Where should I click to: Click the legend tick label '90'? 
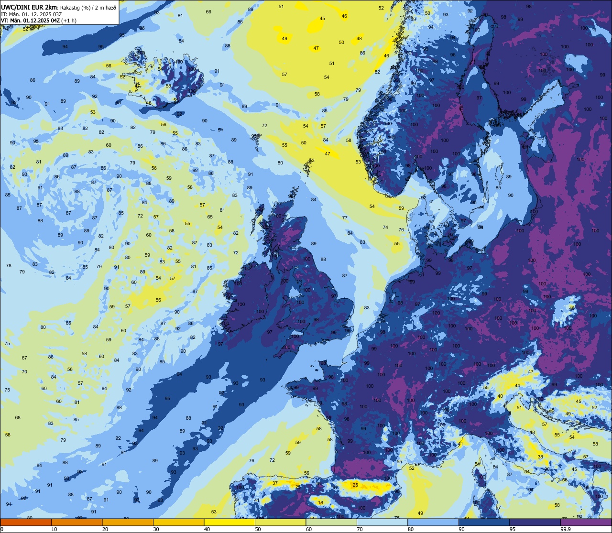[x=461, y=529]
